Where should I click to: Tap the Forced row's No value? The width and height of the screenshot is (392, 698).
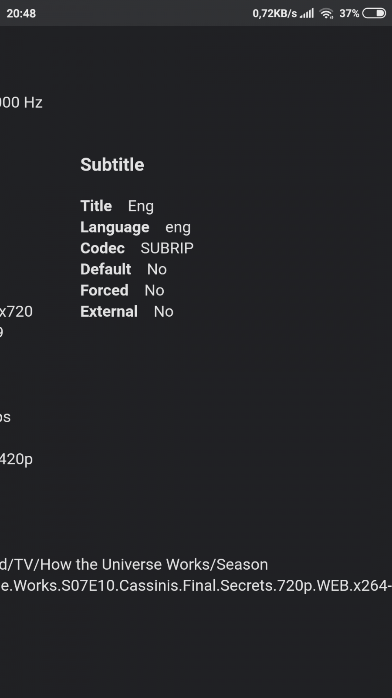pos(154,291)
